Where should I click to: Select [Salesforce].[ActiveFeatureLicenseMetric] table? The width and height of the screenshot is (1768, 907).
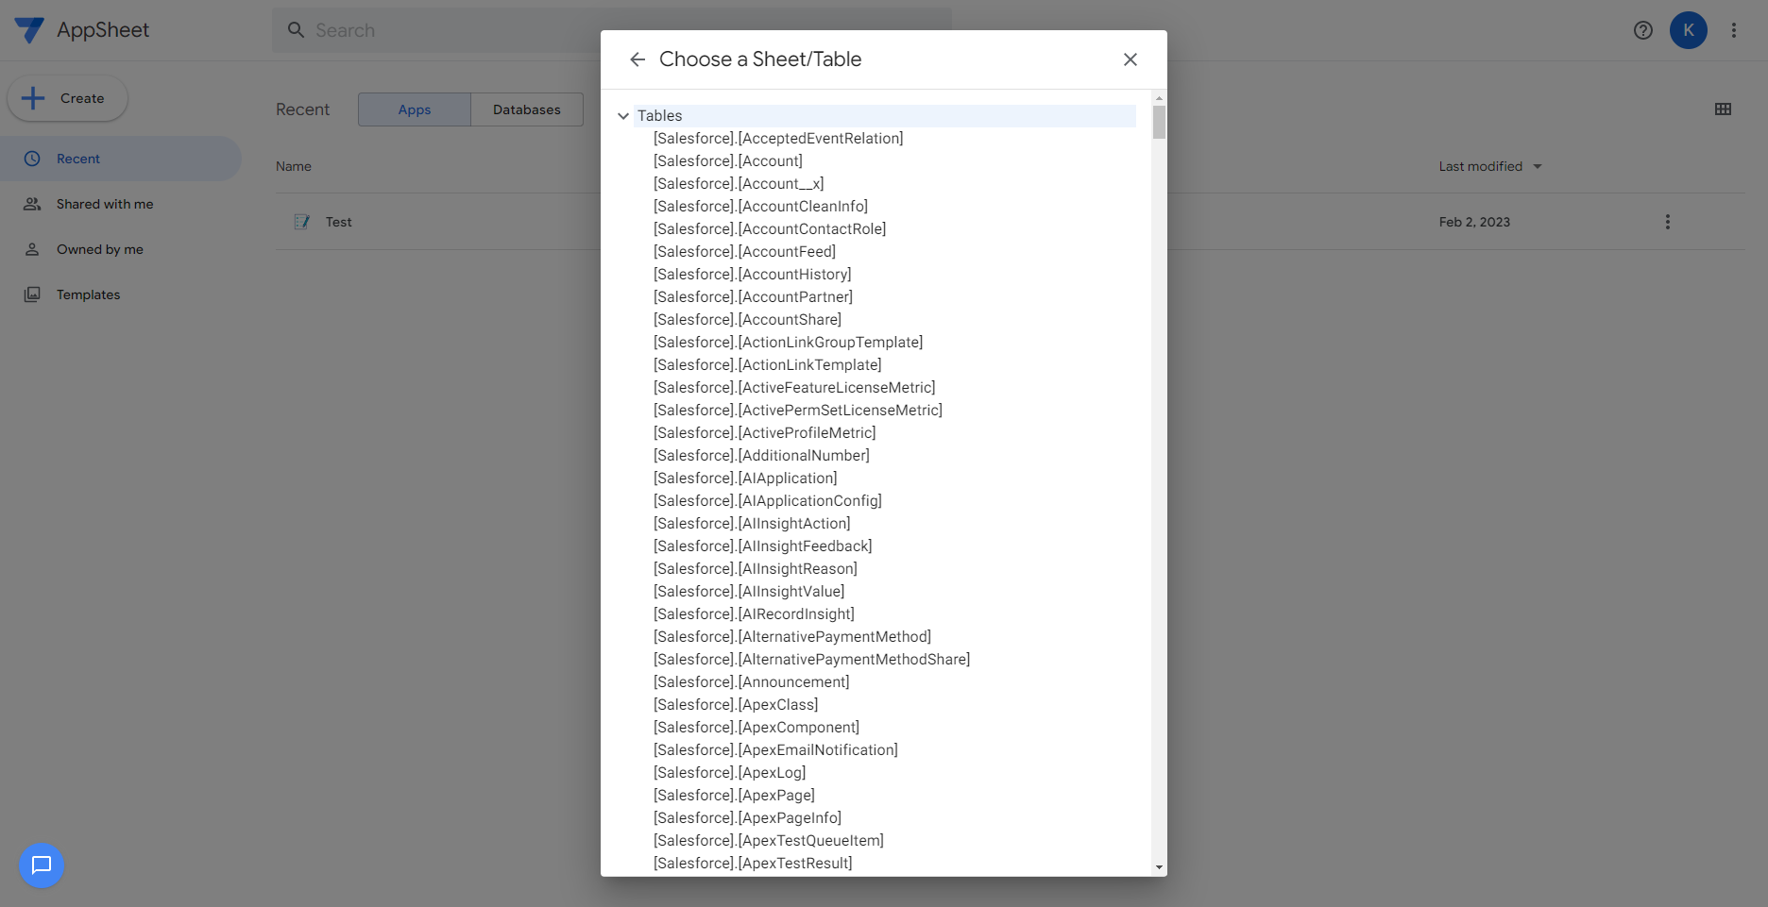pyautogui.click(x=794, y=388)
